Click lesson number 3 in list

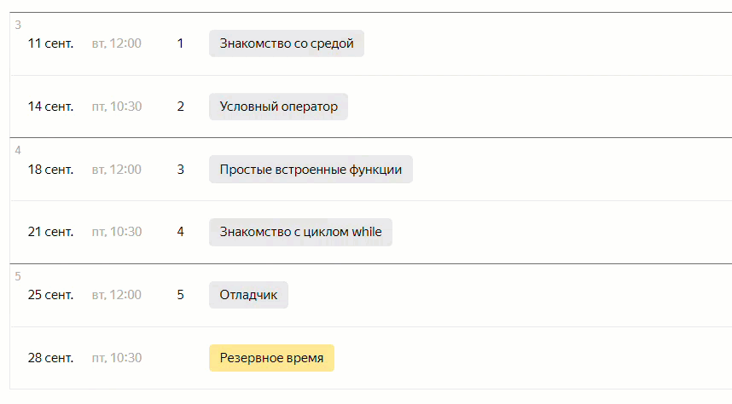(180, 170)
